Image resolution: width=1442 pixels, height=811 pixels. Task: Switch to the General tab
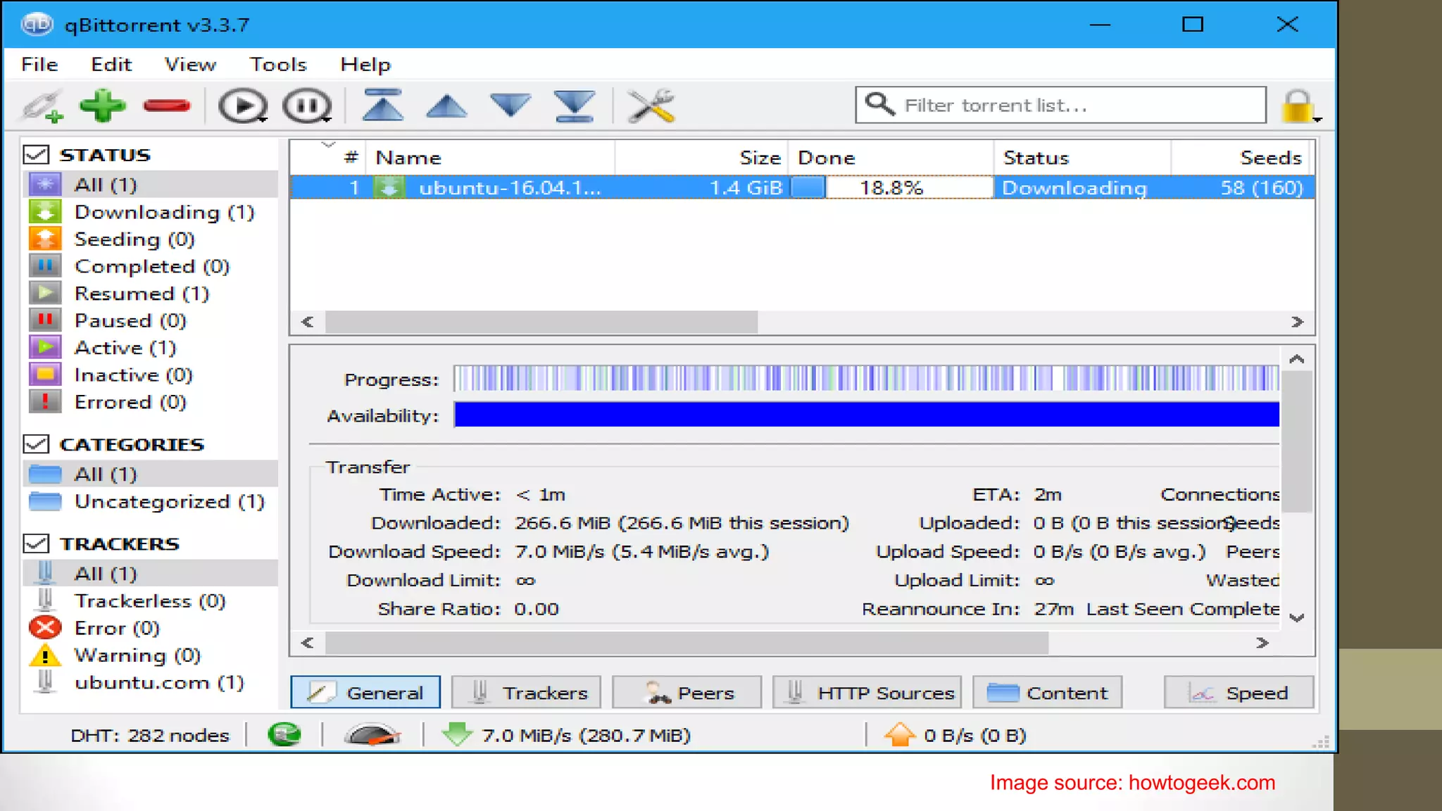365,692
